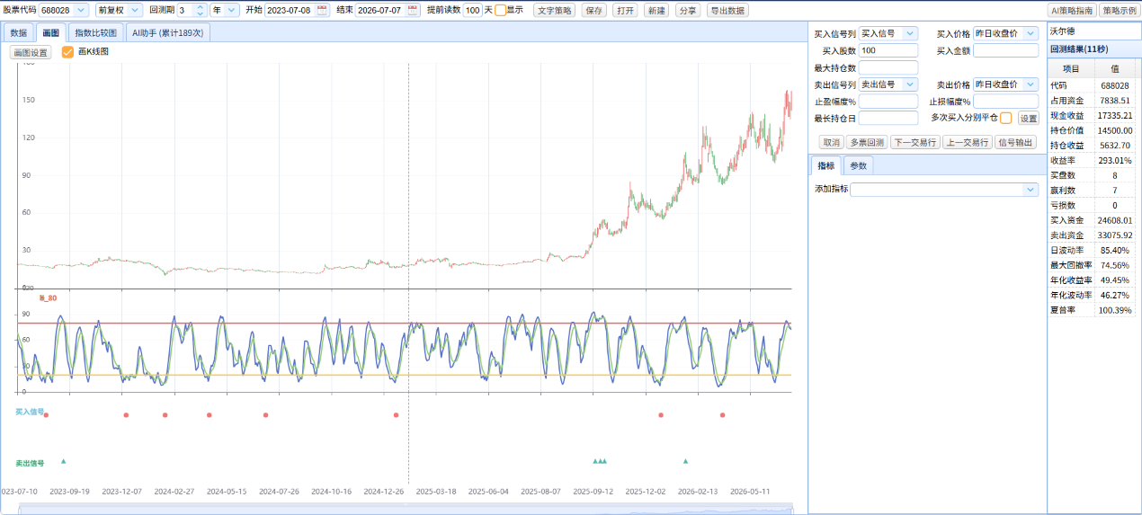1142x515 pixels.
Task: Click the 取消 button
Action: pos(831,142)
